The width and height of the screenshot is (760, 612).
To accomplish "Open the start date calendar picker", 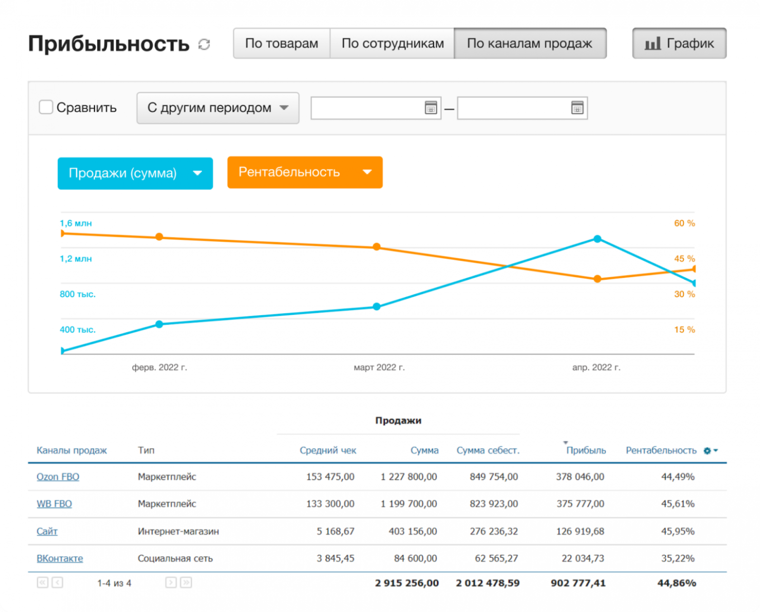I will (x=431, y=108).
